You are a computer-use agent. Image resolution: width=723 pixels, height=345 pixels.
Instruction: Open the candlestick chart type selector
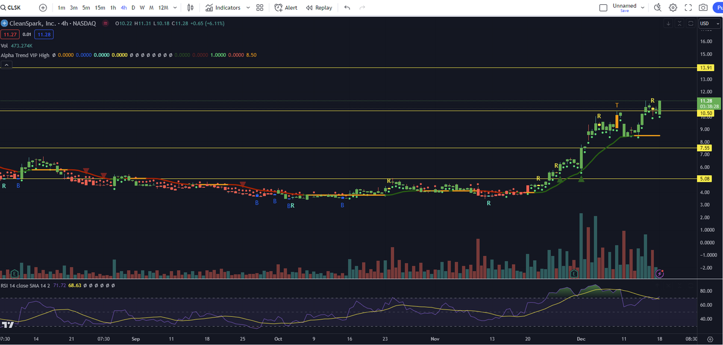pos(190,8)
